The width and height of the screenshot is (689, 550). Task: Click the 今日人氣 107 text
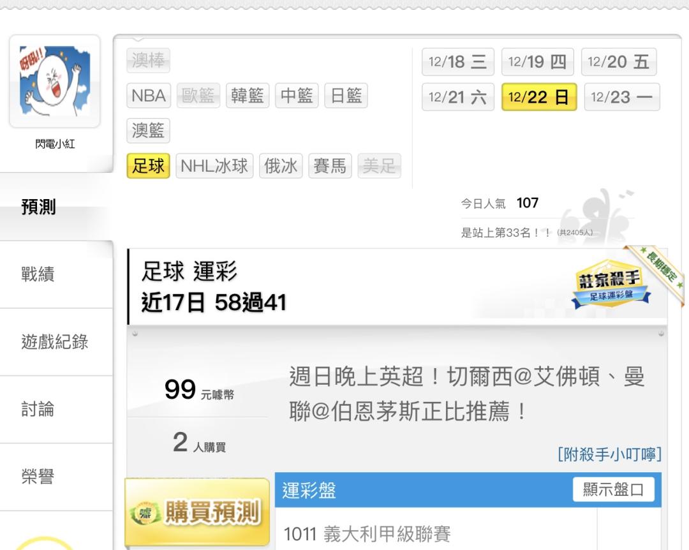[x=500, y=203]
